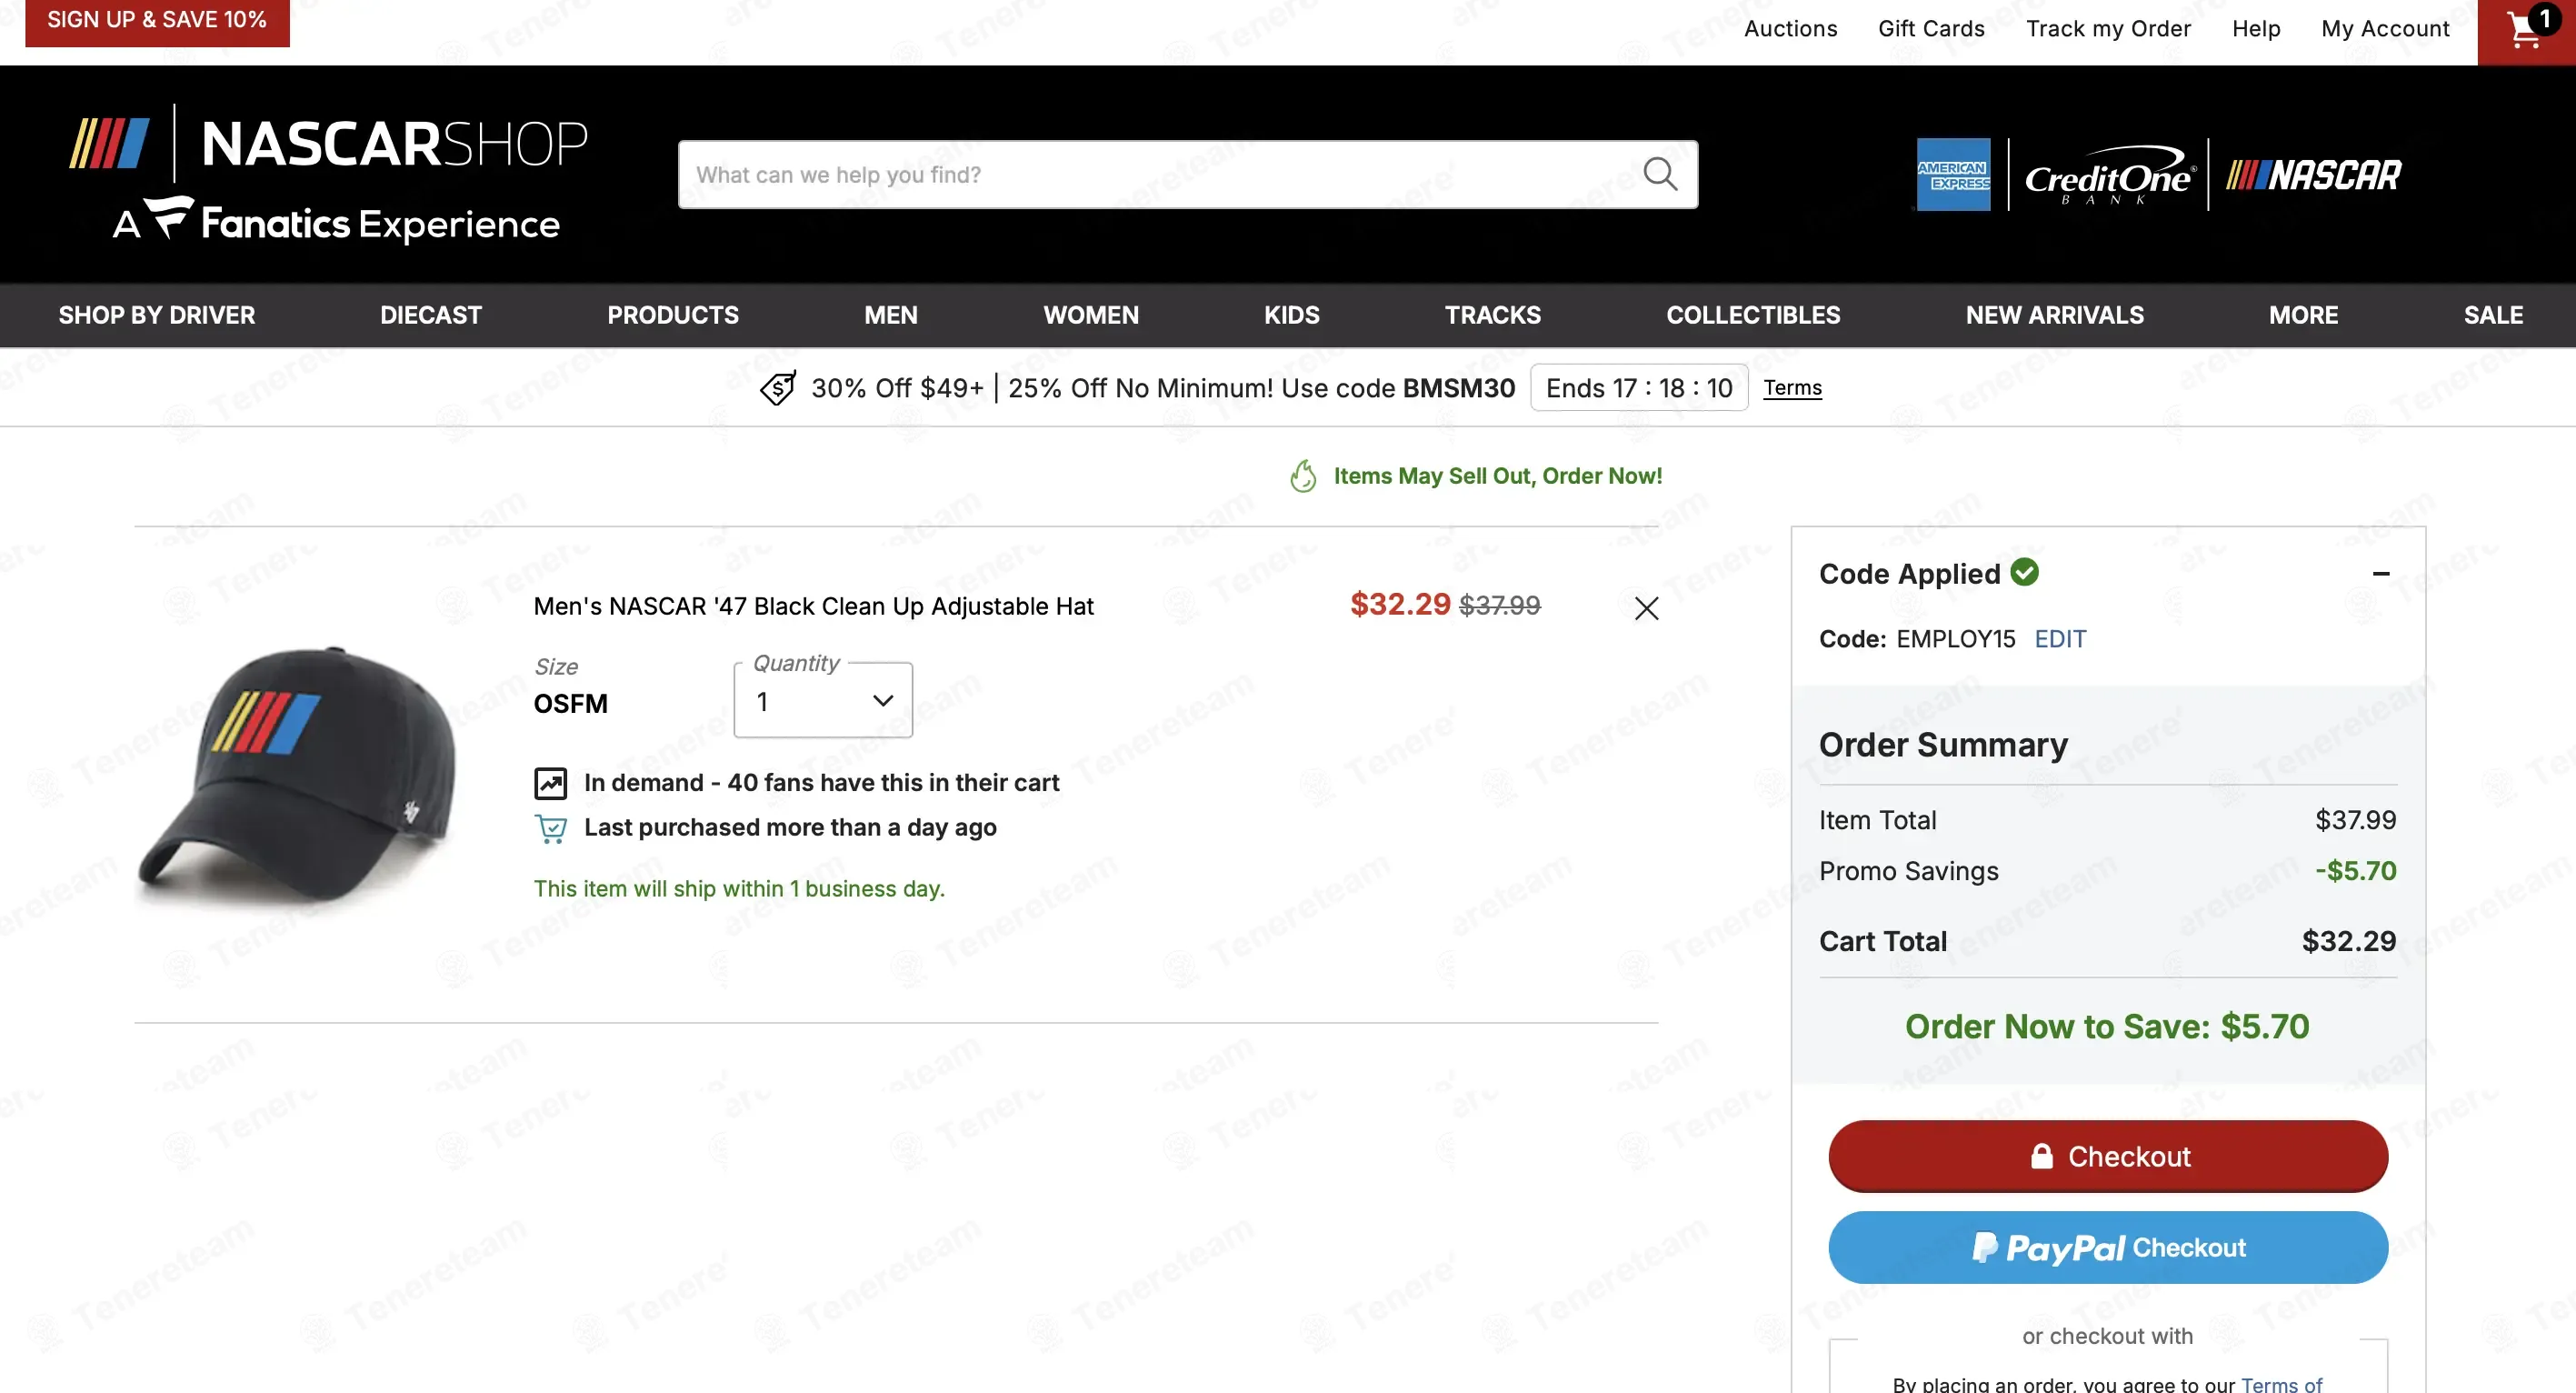Click the BMSM30 promo code text
This screenshot has width=2576, height=1393.
[x=1458, y=388]
